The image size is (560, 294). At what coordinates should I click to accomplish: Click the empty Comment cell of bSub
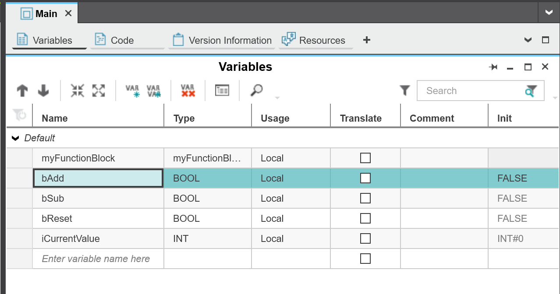click(x=444, y=198)
